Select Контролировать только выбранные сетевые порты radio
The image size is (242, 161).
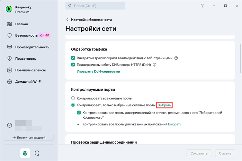coord(73,105)
